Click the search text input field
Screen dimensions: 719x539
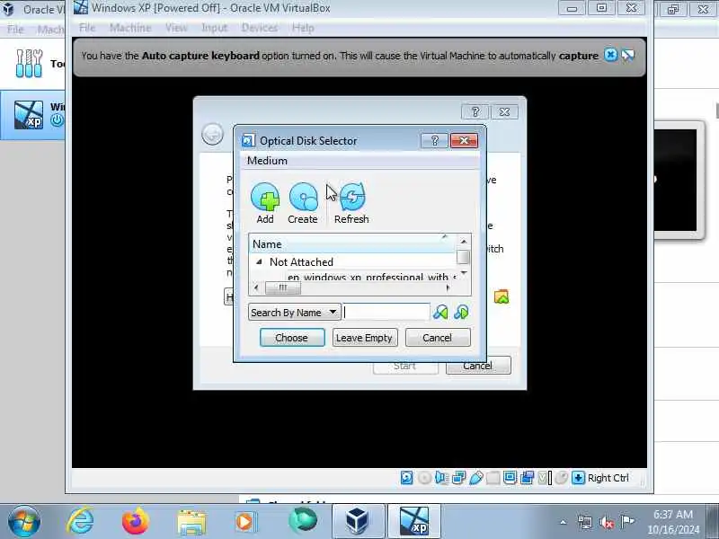(386, 313)
